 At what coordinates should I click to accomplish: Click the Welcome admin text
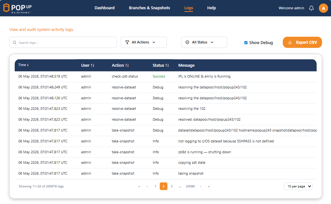tap(291, 8)
